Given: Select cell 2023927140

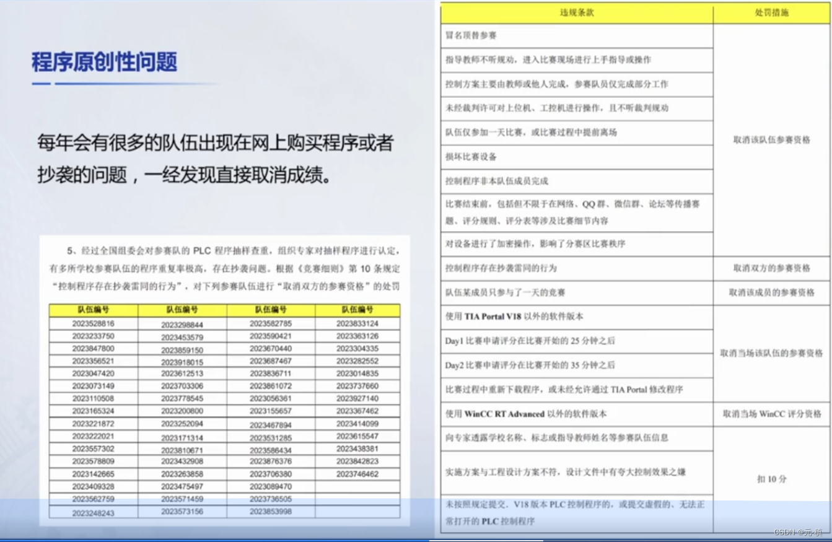Looking at the screenshot, I should [357, 398].
